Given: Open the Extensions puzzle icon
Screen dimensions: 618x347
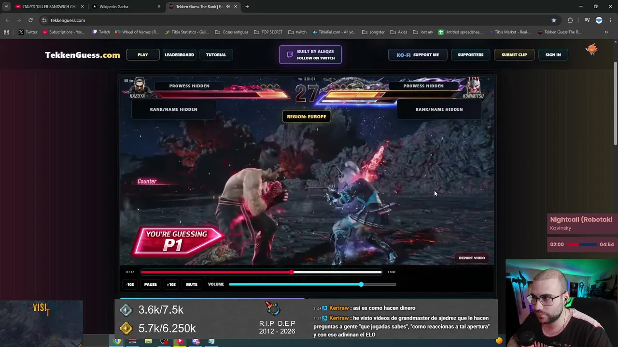Looking at the screenshot, I should point(570,20).
